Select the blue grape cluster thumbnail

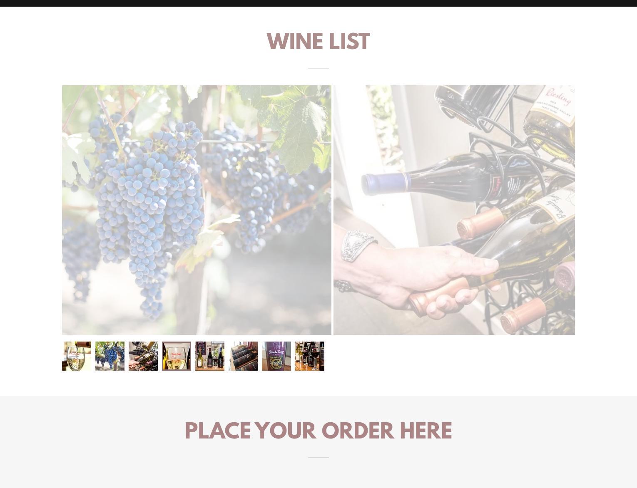(110, 356)
